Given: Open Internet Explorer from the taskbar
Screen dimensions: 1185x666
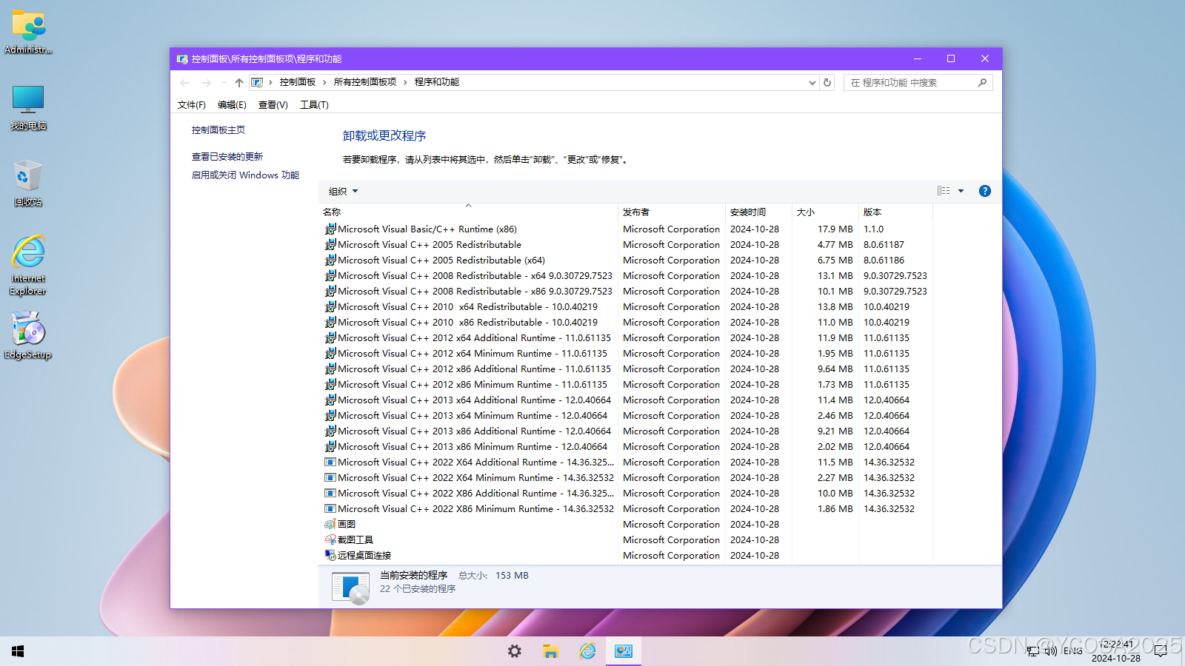Looking at the screenshot, I should (587, 651).
